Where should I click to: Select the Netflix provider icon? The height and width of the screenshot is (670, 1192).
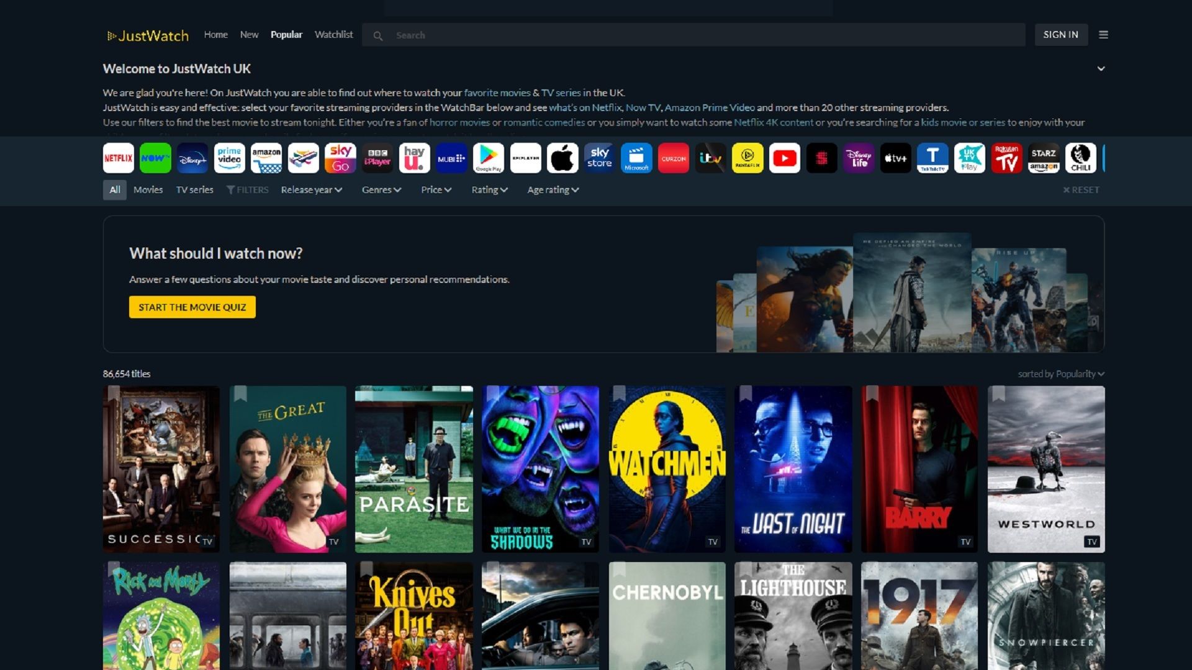(x=118, y=158)
